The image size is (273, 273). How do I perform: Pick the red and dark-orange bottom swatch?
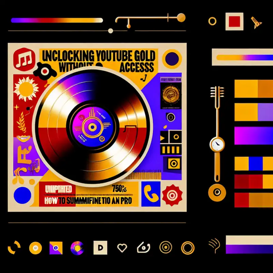point(254,200)
